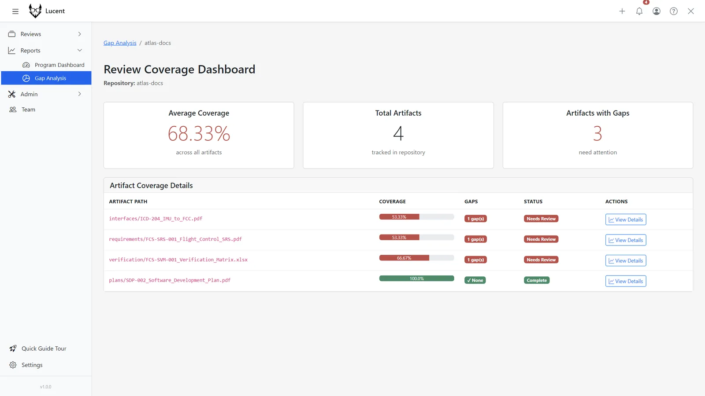Click the Team people icon

[13, 110]
